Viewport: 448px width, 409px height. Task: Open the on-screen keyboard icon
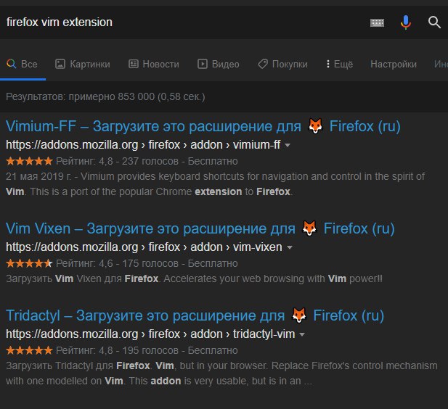377,22
